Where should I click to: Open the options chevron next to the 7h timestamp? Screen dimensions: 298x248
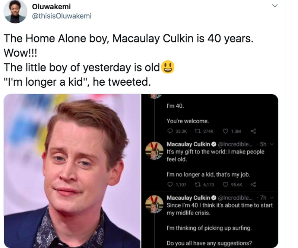[x=272, y=197]
